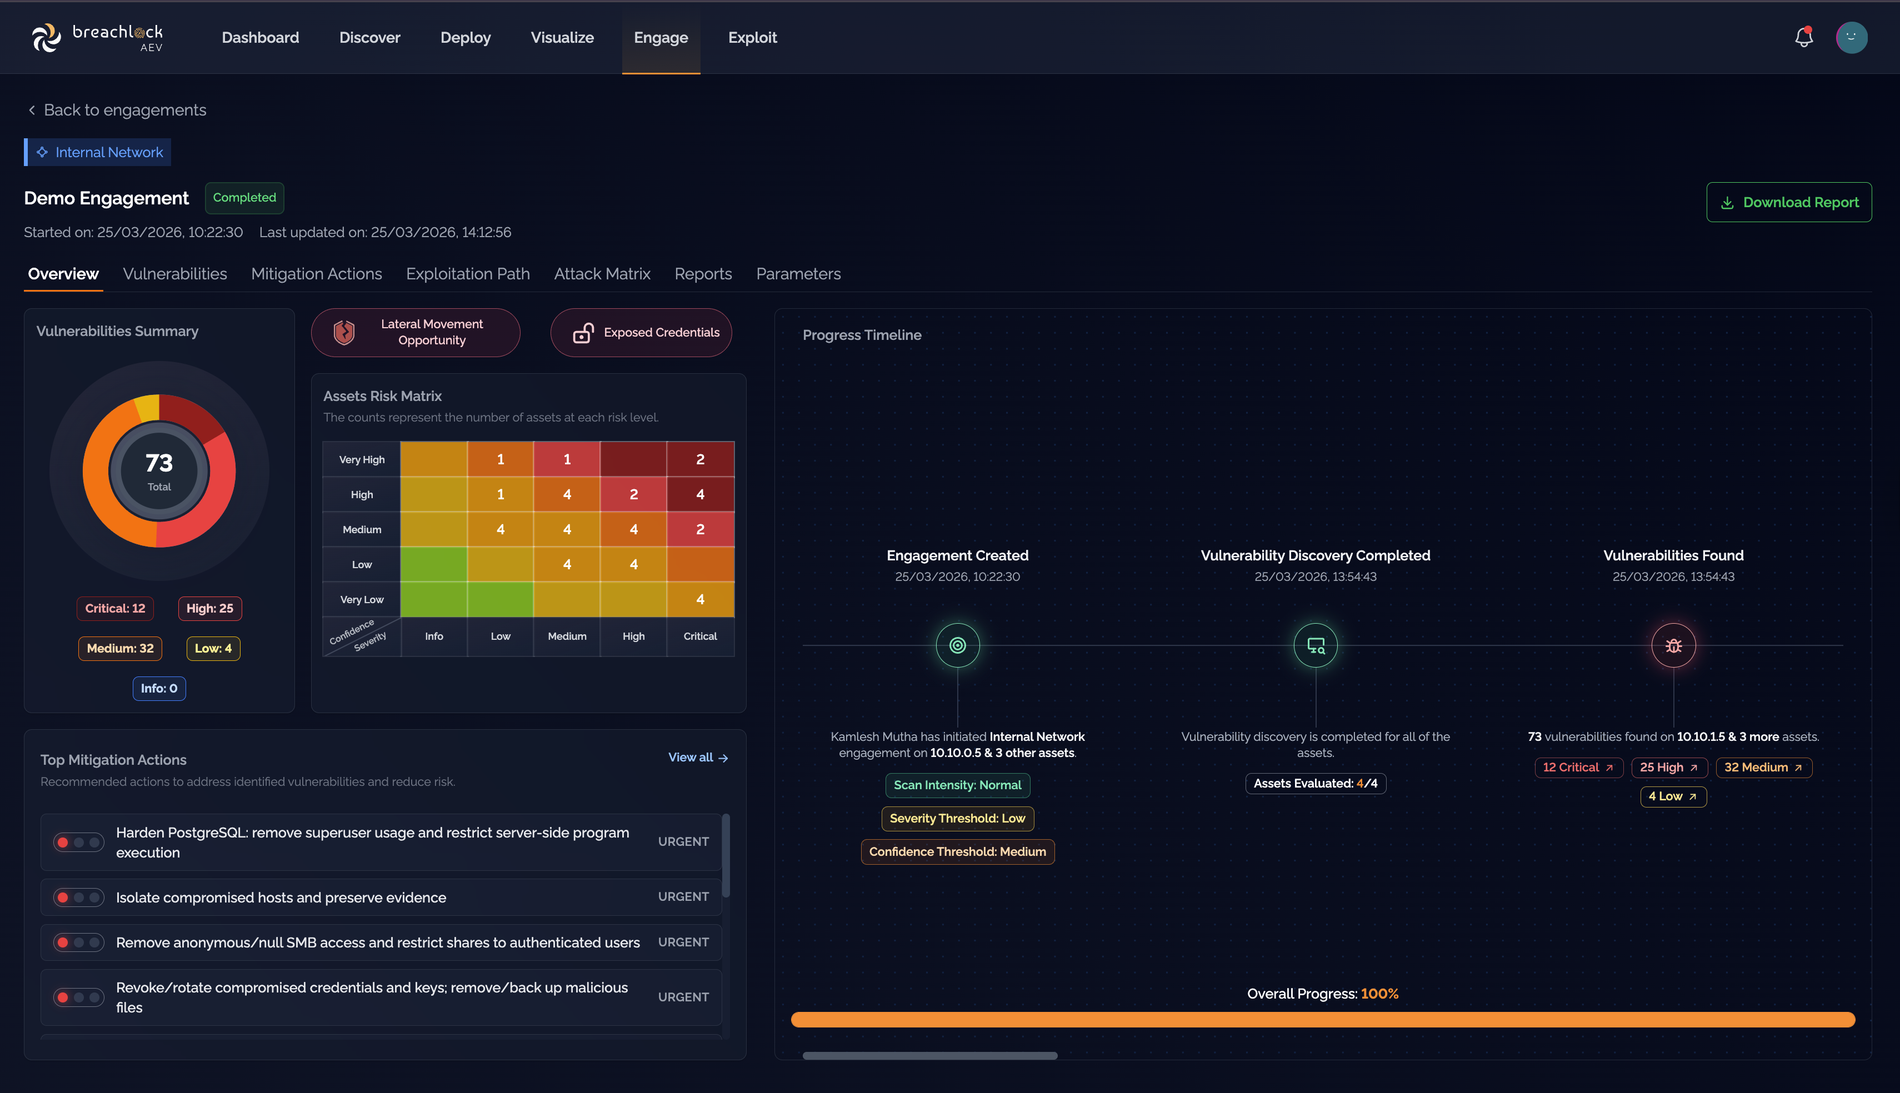This screenshot has width=1900, height=1093.
Task: Click the arrow icon on 32 Medium chip
Action: pyautogui.click(x=1798, y=768)
